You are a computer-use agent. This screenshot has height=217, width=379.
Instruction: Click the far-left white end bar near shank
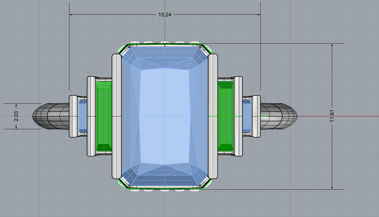(73, 116)
